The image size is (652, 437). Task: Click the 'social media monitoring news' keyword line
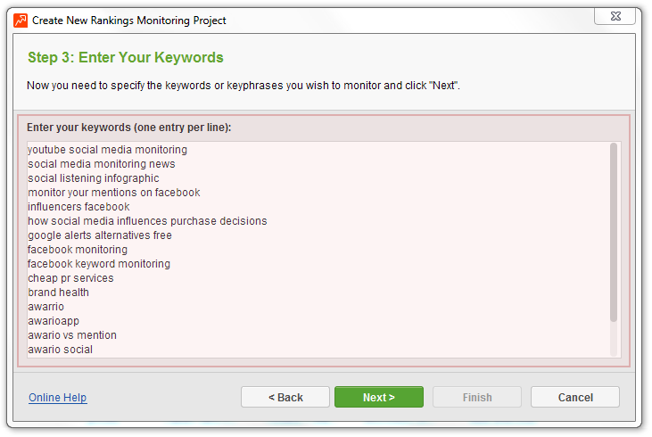click(x=102, y=164)
